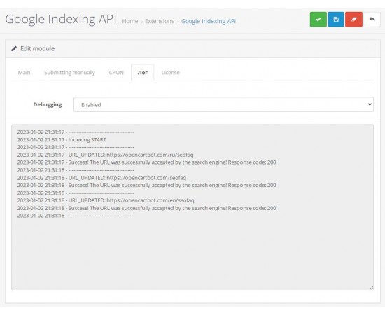Viewport: 385px width, 315px height.
Task: Click log line with URL opencartbot.com/seofaq
Action: click(x=101, y=178)
